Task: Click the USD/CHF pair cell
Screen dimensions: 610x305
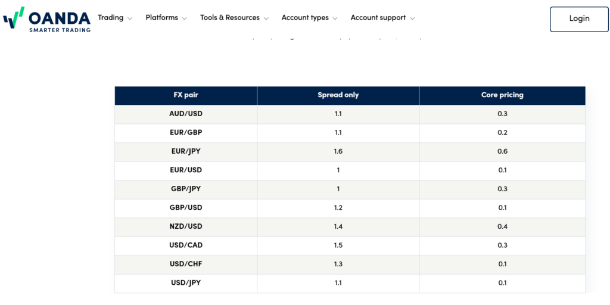Action: pos(186,264)
